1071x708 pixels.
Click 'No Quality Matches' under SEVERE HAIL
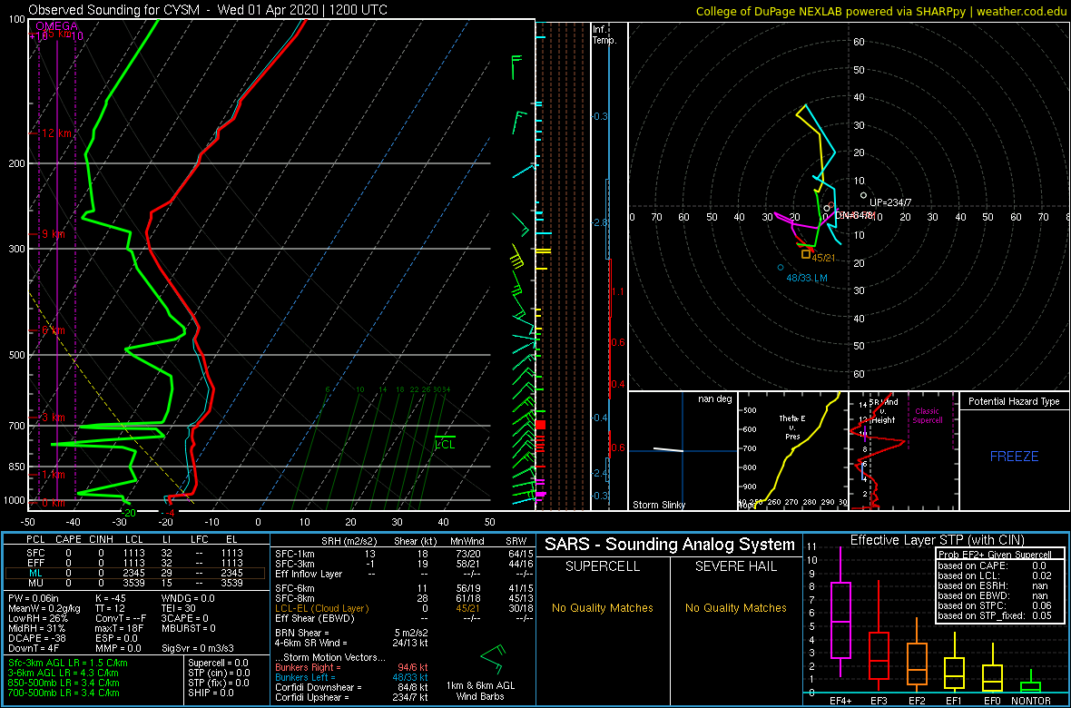point(736,607)
